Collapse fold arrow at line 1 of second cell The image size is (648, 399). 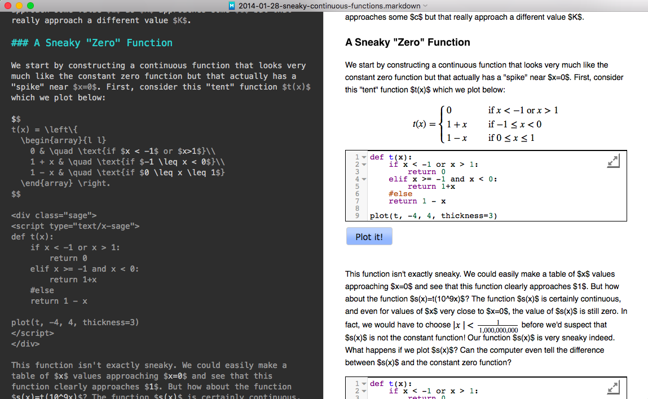coord(364,384)
